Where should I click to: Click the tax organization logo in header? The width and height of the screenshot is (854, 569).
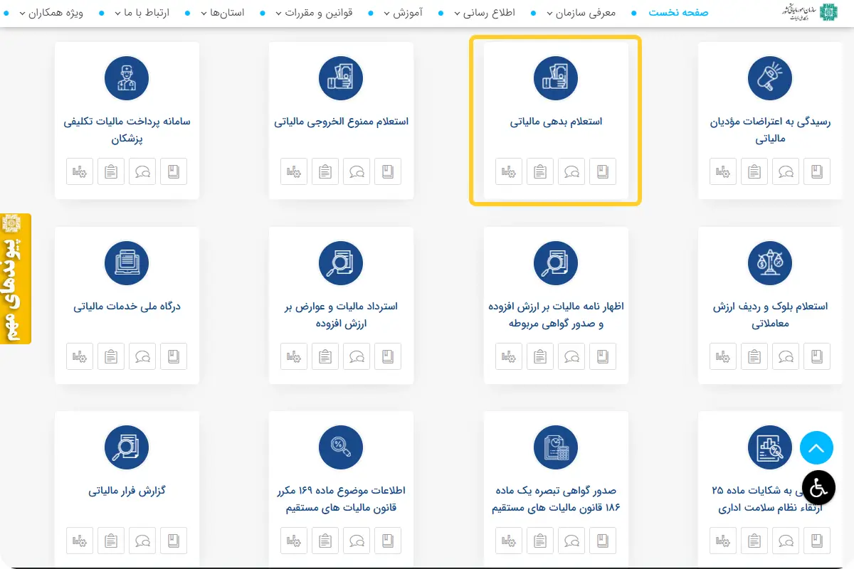coord(810,12)
